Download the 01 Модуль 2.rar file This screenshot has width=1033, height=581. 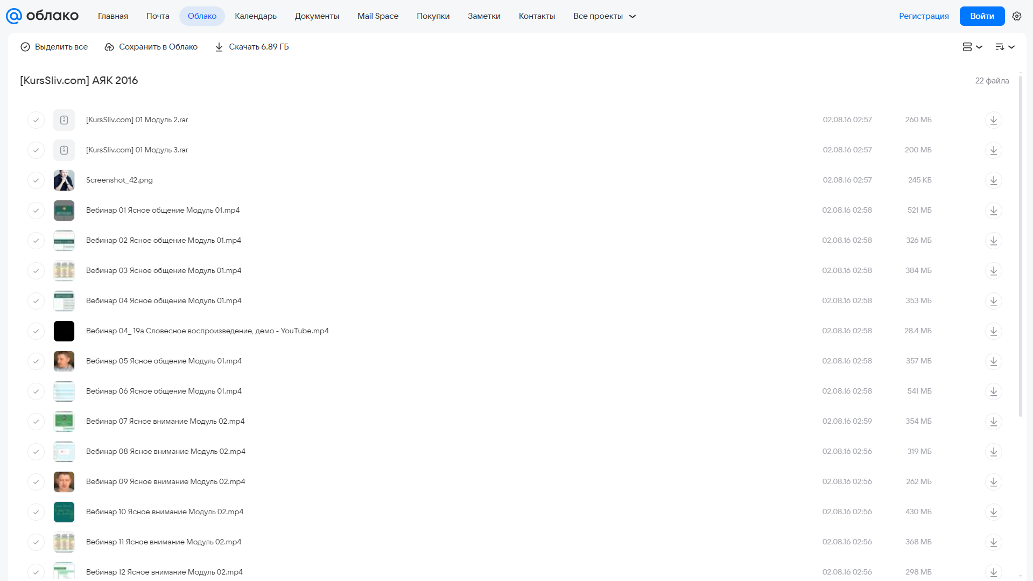coord(994,120)
